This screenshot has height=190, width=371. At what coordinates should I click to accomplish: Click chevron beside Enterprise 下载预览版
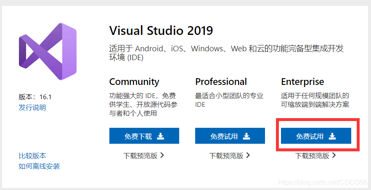(334, 155)
